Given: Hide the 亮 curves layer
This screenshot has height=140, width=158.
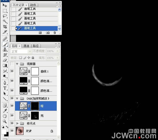Looking at the screenshot, I should tap(12, 115).
